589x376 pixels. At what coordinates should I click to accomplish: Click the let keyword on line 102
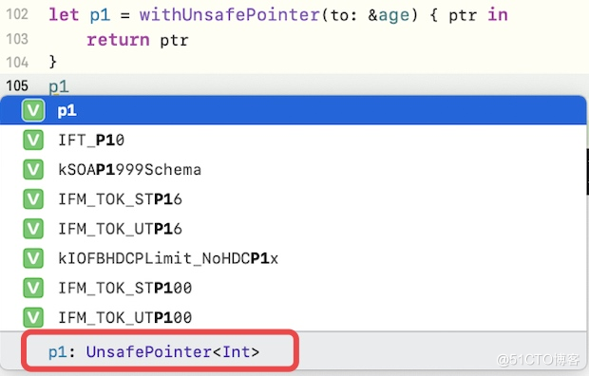point(64,15)
